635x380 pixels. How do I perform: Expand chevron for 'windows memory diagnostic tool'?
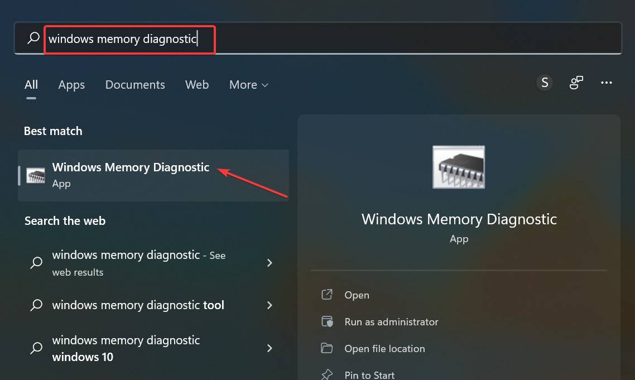coord(270,305)
